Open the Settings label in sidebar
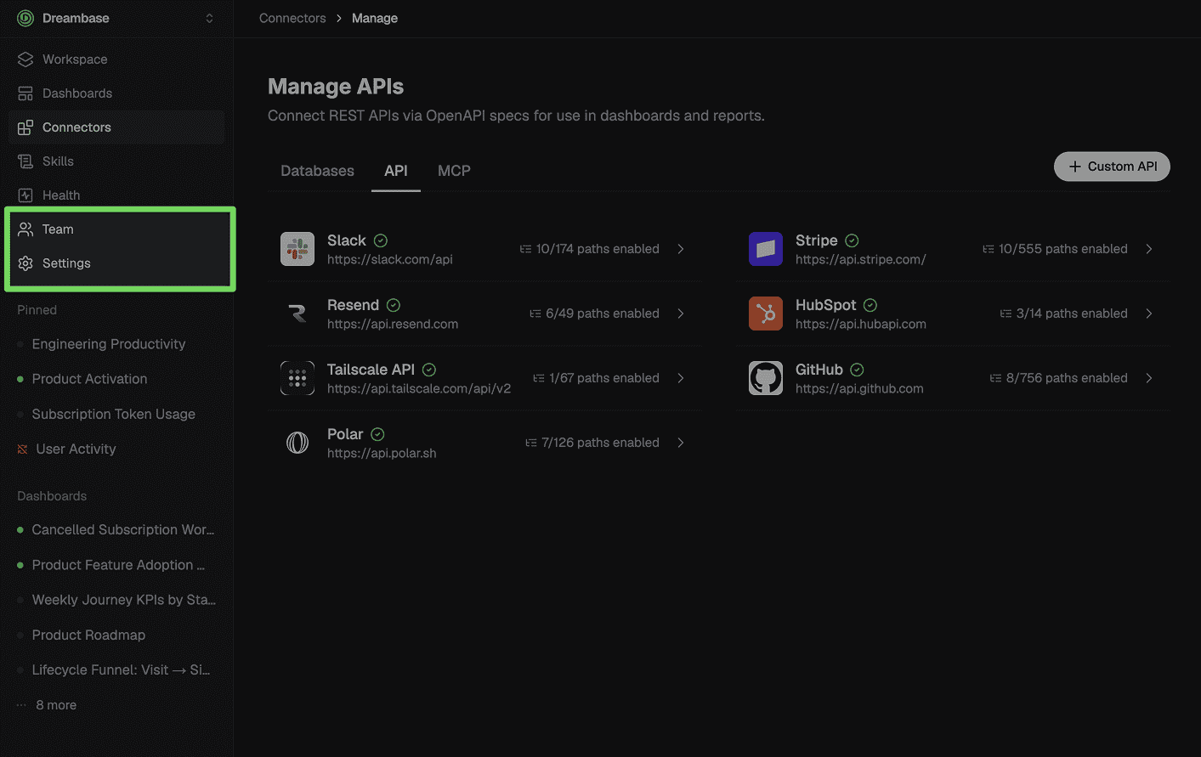Image resolution: width=1201 pixels, height=757 pixels. point(66,263)
